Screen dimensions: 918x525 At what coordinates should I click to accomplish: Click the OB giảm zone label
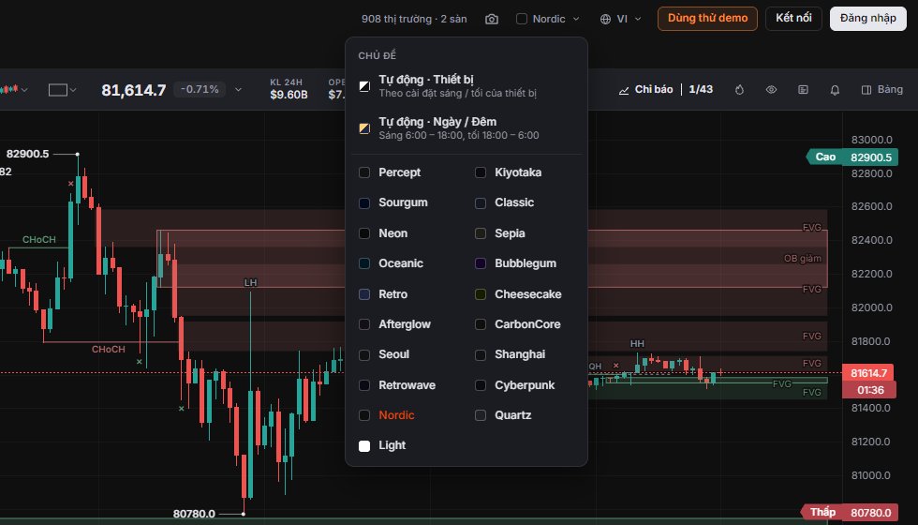click(x=803, y=259)
